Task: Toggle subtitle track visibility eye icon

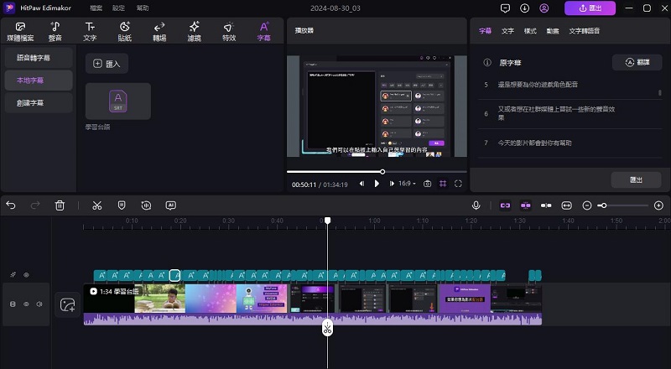Action: point(26,274)
